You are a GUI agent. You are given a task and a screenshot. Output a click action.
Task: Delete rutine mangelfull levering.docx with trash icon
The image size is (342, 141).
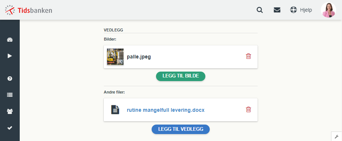(x=248, y=109)
